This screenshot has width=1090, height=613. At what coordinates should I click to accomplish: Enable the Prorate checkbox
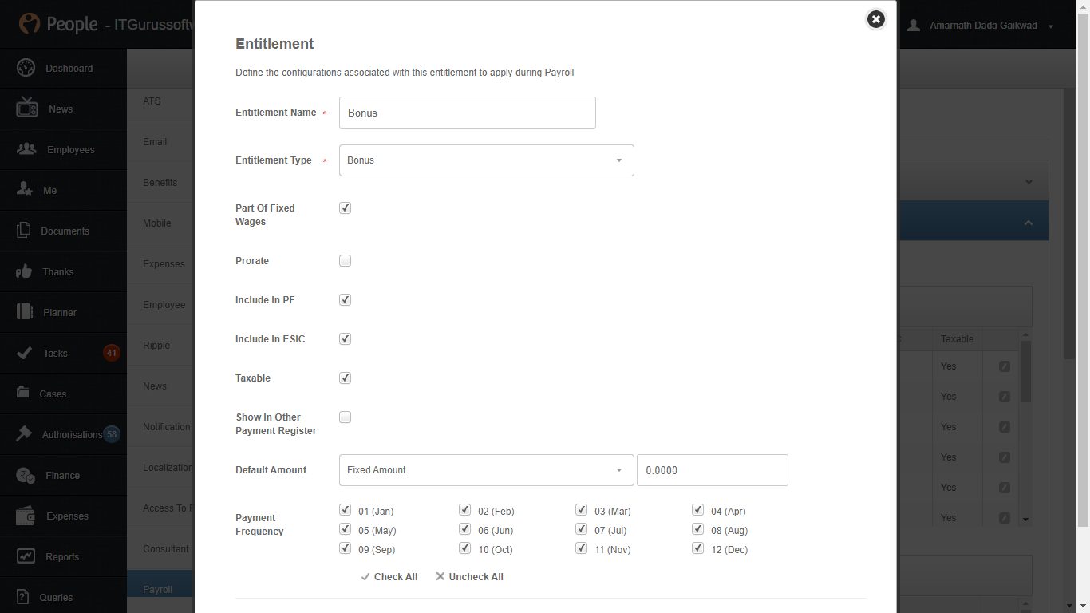tap(345, 261)
